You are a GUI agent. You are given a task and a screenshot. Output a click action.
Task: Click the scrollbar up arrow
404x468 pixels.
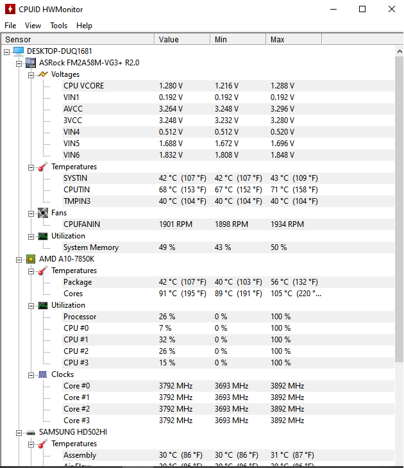point(400,51)
